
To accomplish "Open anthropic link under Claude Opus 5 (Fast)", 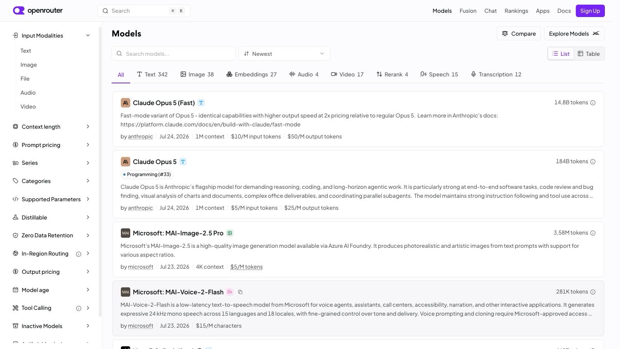I will click(x=140, y=136).
